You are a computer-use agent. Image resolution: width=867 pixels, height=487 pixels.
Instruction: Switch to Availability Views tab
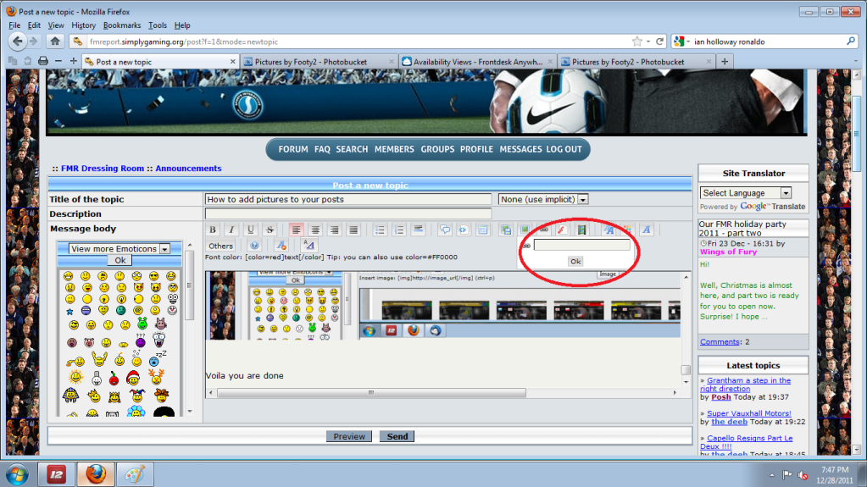(477, 62)
